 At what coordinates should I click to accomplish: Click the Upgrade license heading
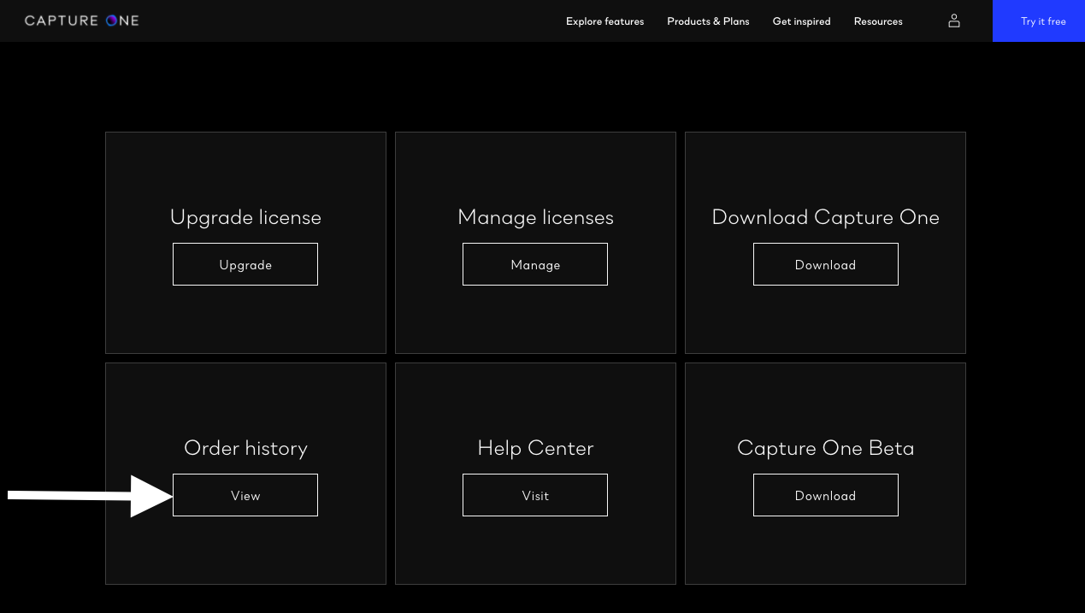click(x=245, y=217)
